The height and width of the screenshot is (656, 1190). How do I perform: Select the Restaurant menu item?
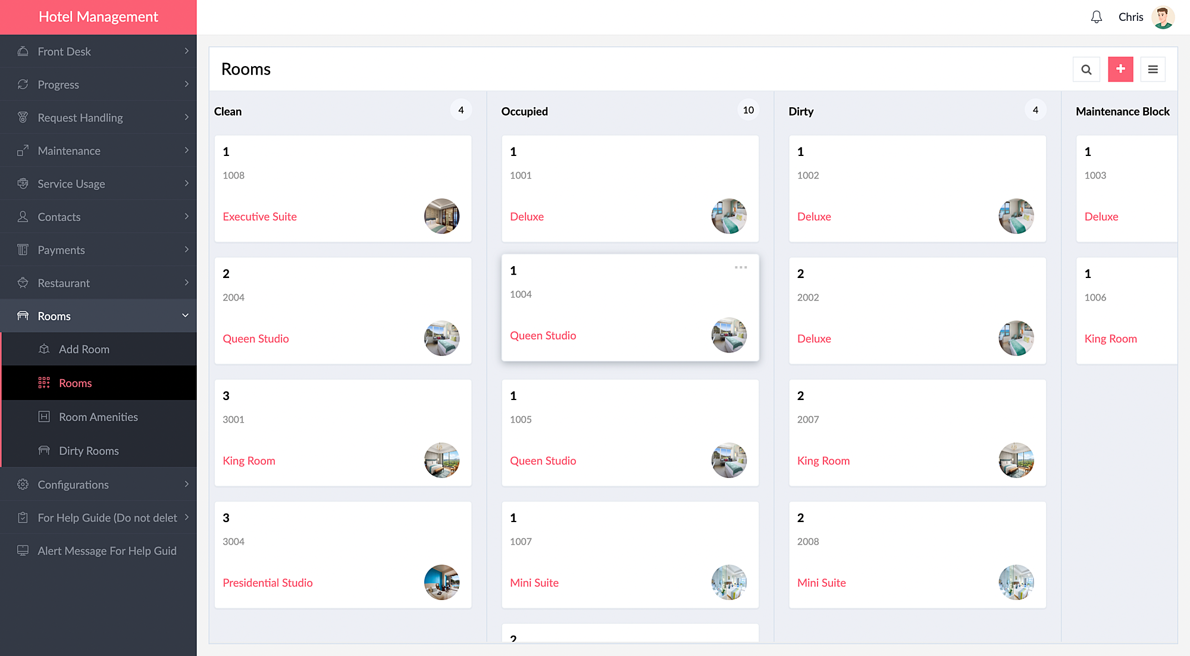[x=64, y=283]
